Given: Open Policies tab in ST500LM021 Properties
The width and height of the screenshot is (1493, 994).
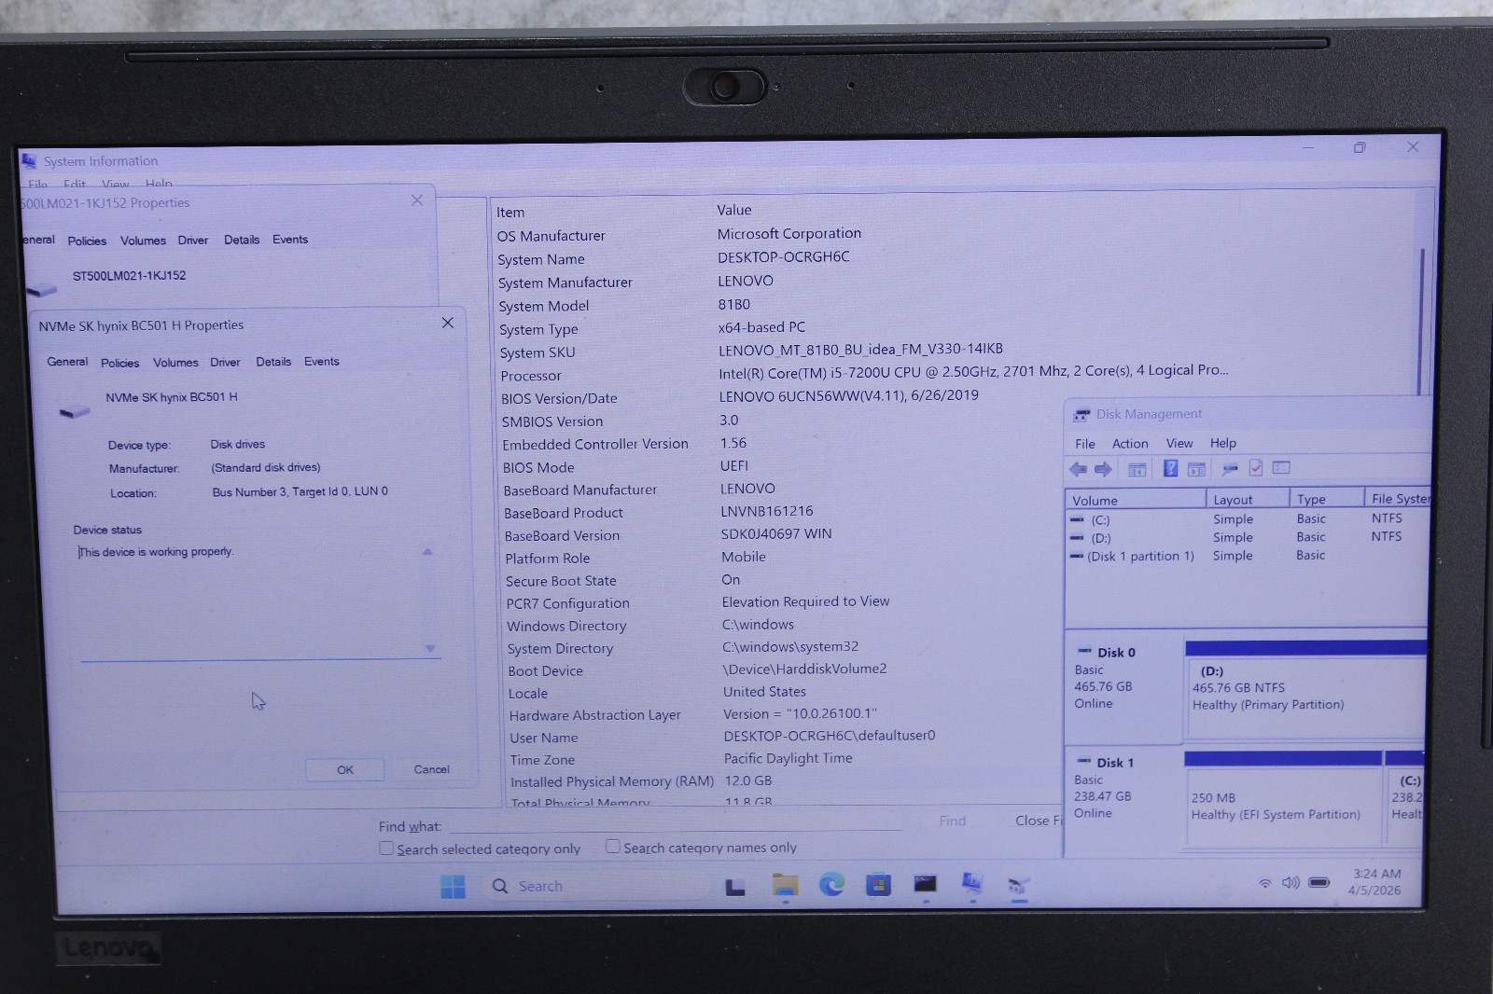Looking at the screenshot, I should pyautogui.click(x=87, y=241).
